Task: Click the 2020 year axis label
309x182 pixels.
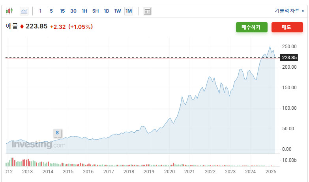Action: tap(169, 172)
